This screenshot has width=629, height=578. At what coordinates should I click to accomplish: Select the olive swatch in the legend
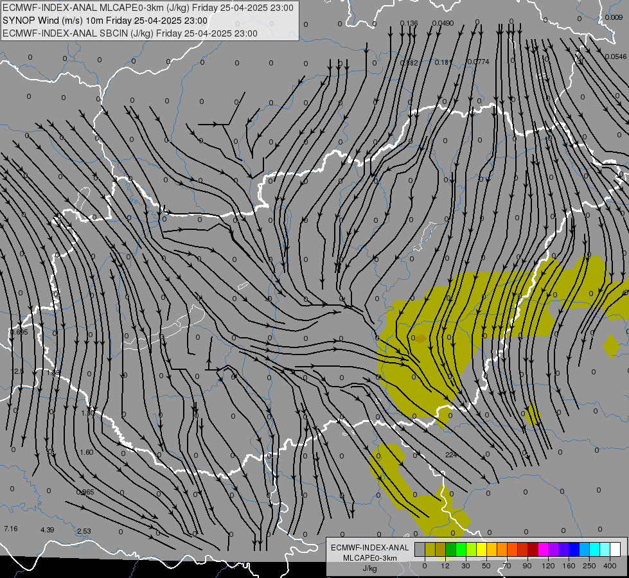point(430,549)
